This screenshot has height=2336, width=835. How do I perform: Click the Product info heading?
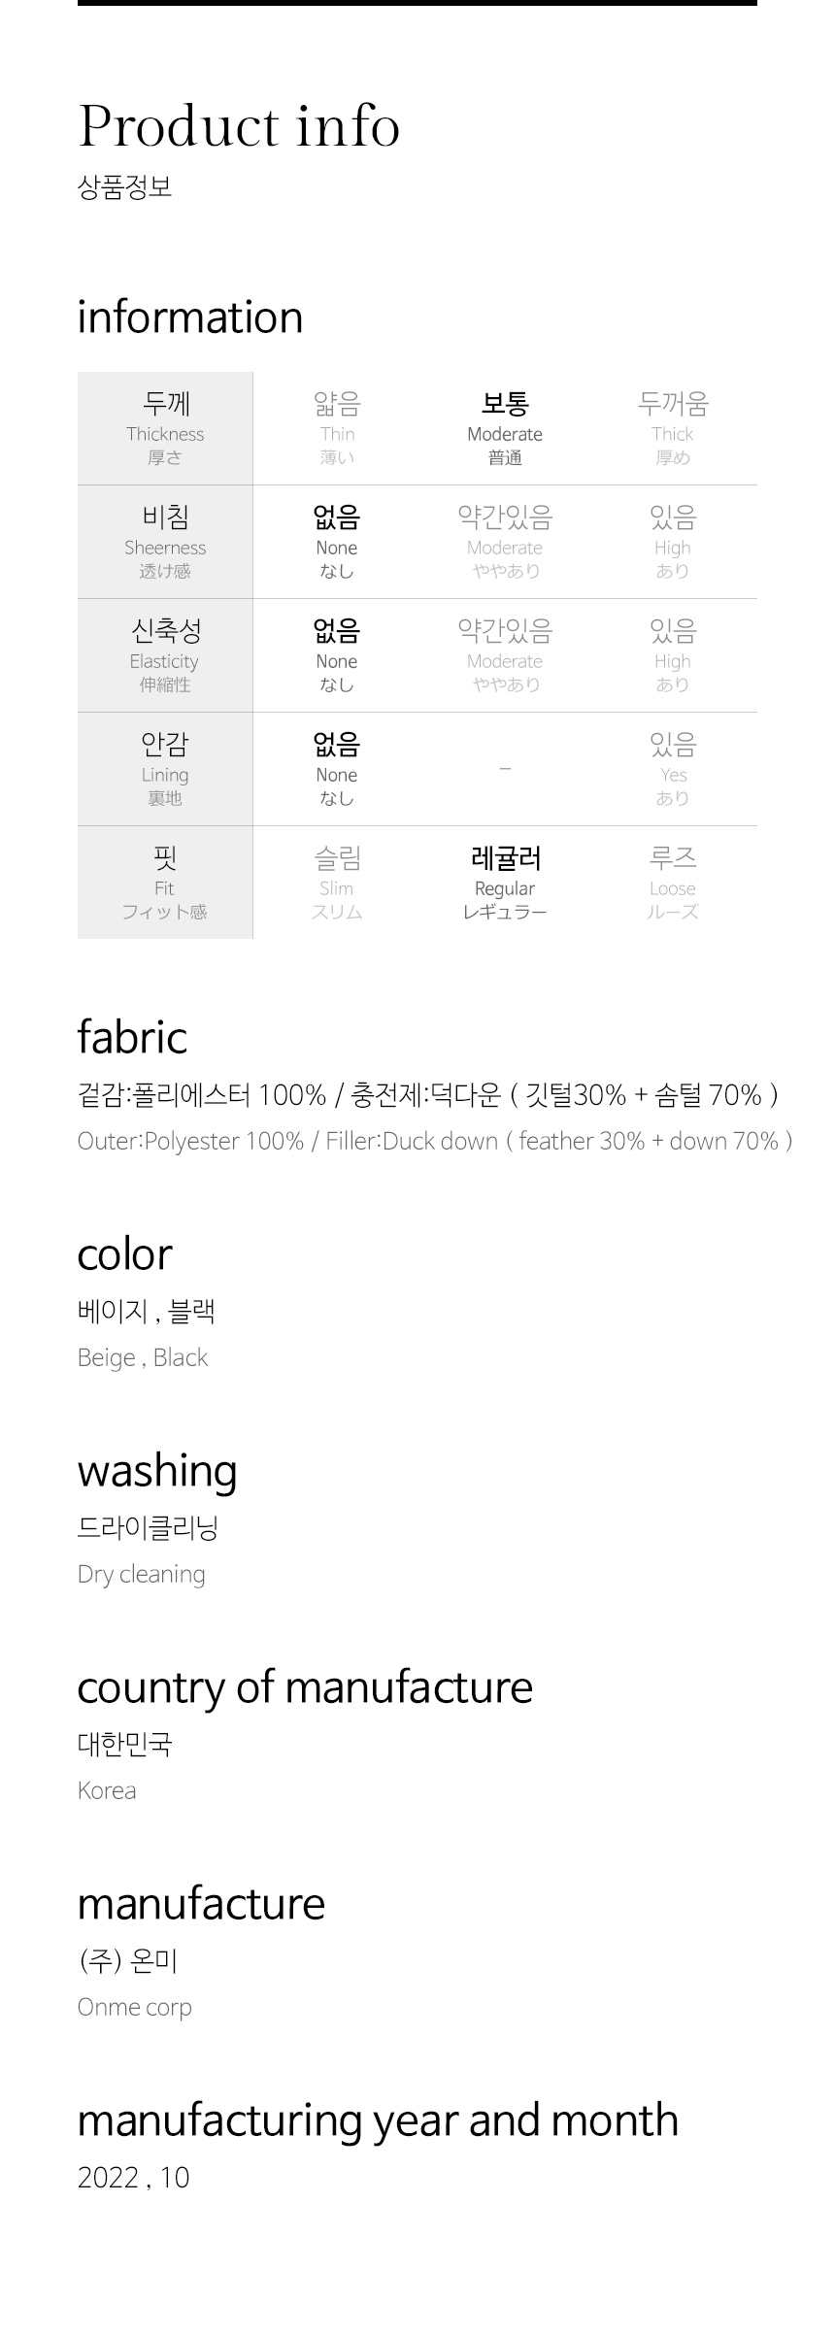pos(239,126)
